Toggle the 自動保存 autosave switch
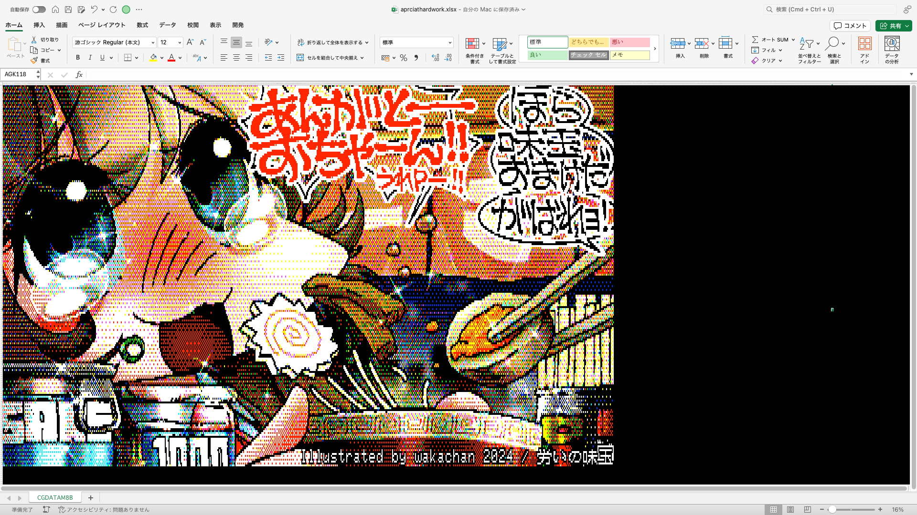 39,10
